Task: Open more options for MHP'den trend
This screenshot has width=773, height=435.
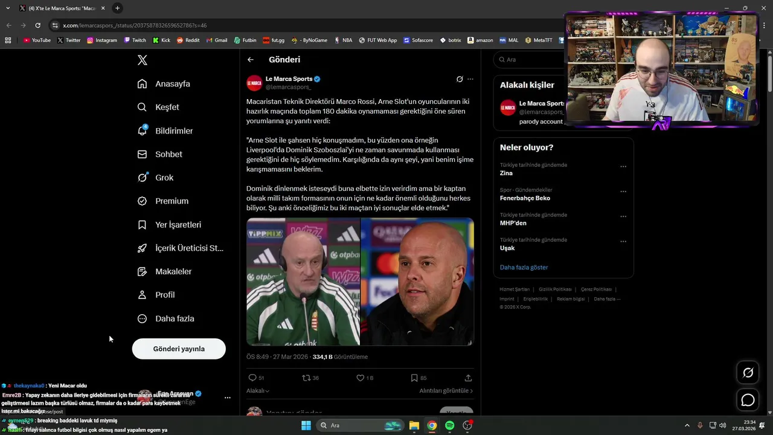Action: 623,216
